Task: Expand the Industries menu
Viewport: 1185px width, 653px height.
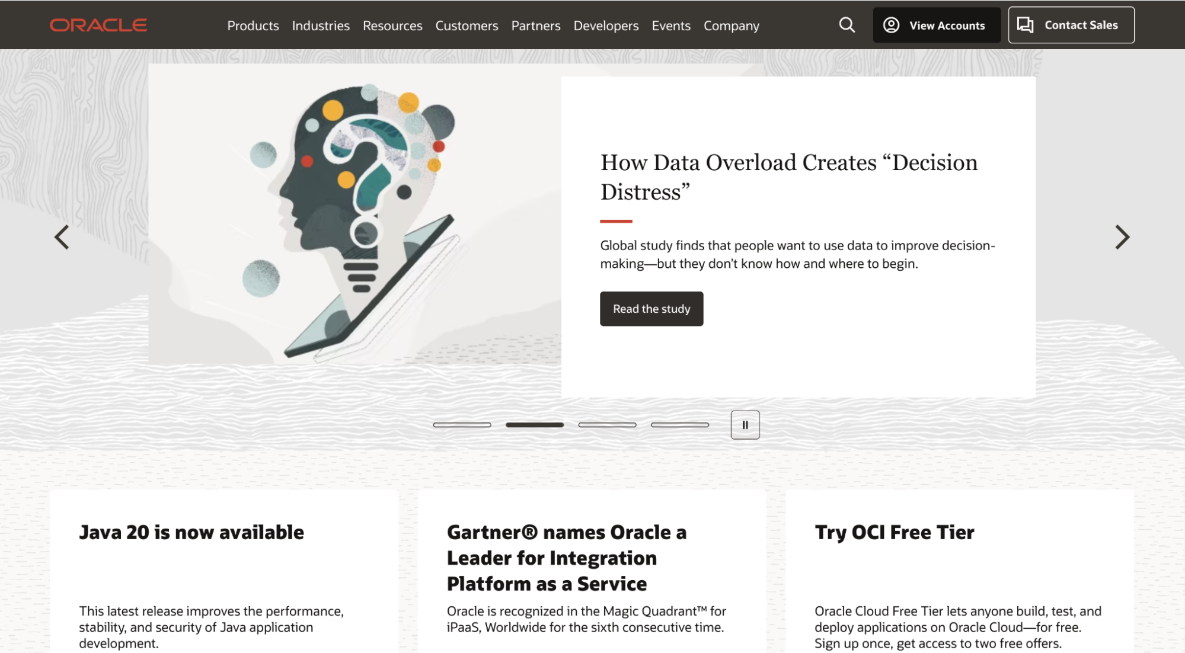Action: [x=320, y=25]
